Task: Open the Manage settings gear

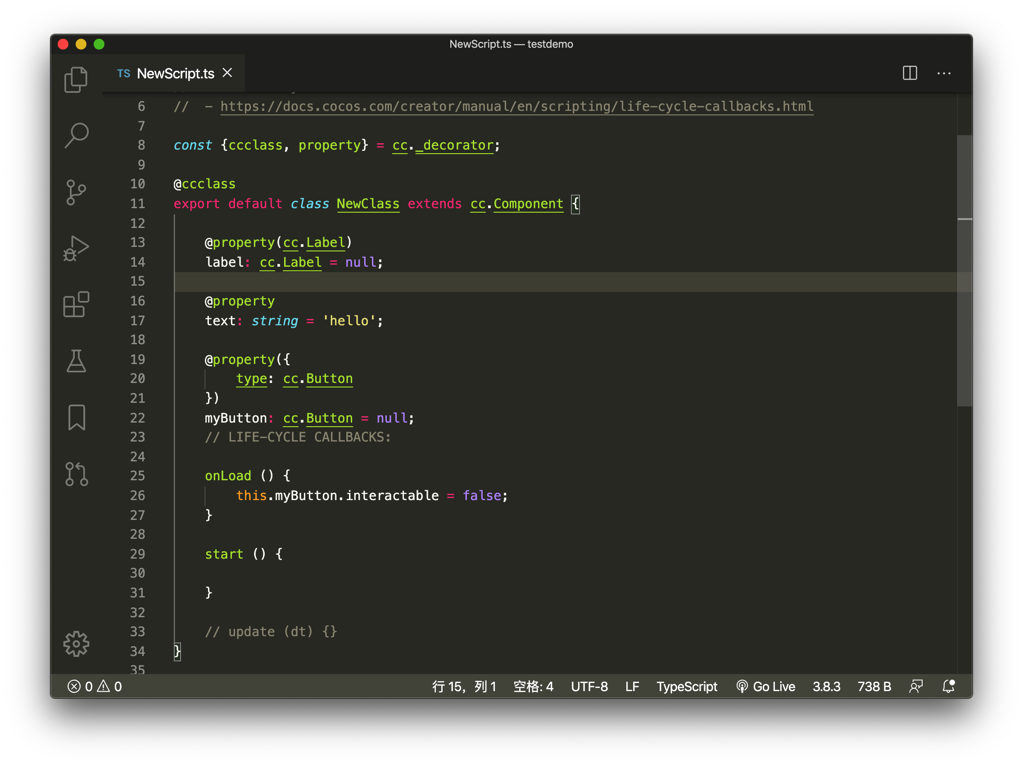Action: [x=76, y=643]
